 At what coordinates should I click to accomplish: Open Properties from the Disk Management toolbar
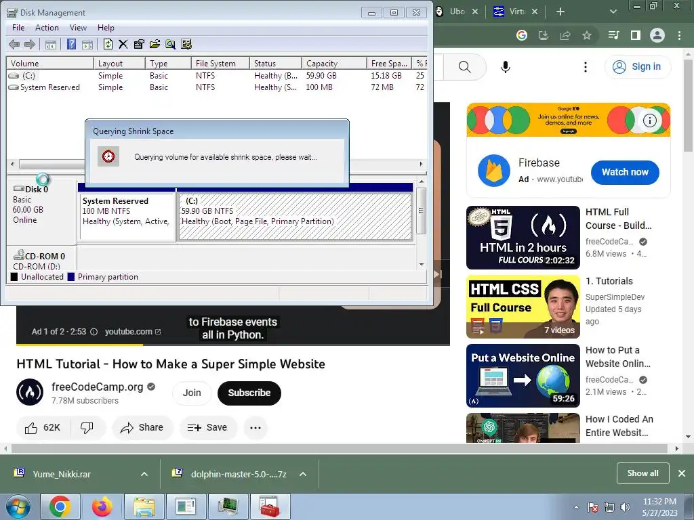pos(138,44)
